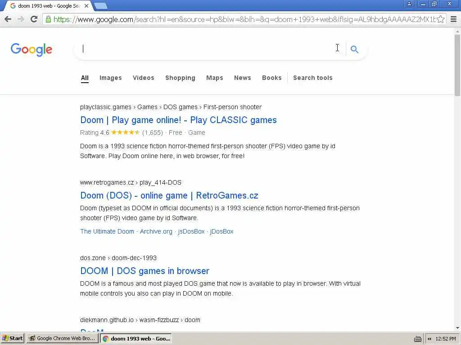The width and height of the screenshot is (461, 345).
Task: Click the on-screen keyboard tray icon
Action: pos(418,339)
